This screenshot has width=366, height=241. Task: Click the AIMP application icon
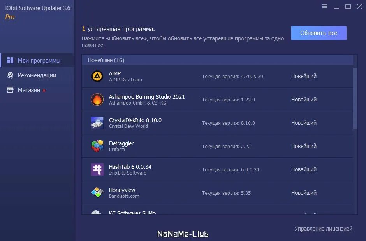click(97, 76)
